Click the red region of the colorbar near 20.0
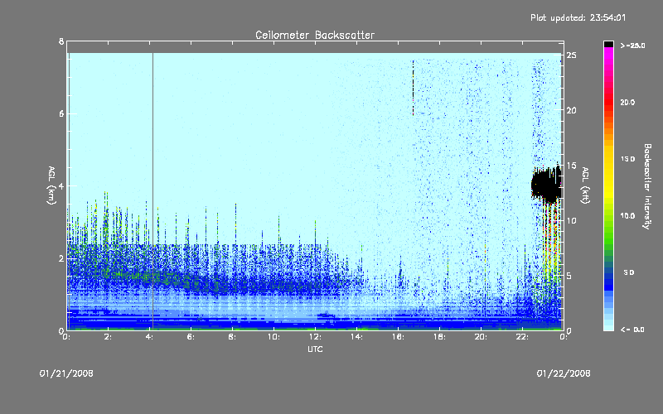Viewport: 663px width, 414px height. click(x=608, y=103)
